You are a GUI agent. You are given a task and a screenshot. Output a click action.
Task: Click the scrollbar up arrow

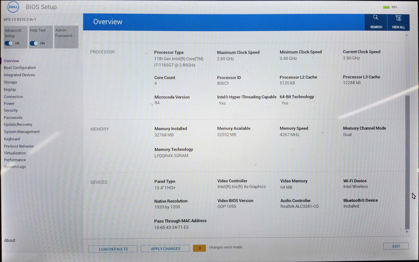tap(407, 35)
